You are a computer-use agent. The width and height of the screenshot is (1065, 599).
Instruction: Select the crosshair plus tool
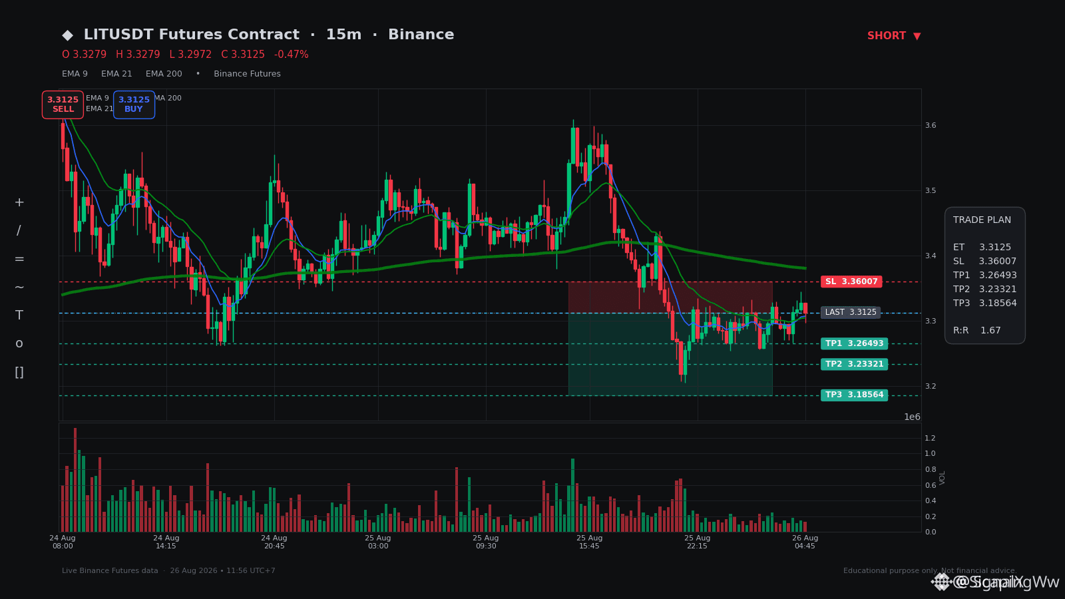pyautogui.click(x=19, y=202)
